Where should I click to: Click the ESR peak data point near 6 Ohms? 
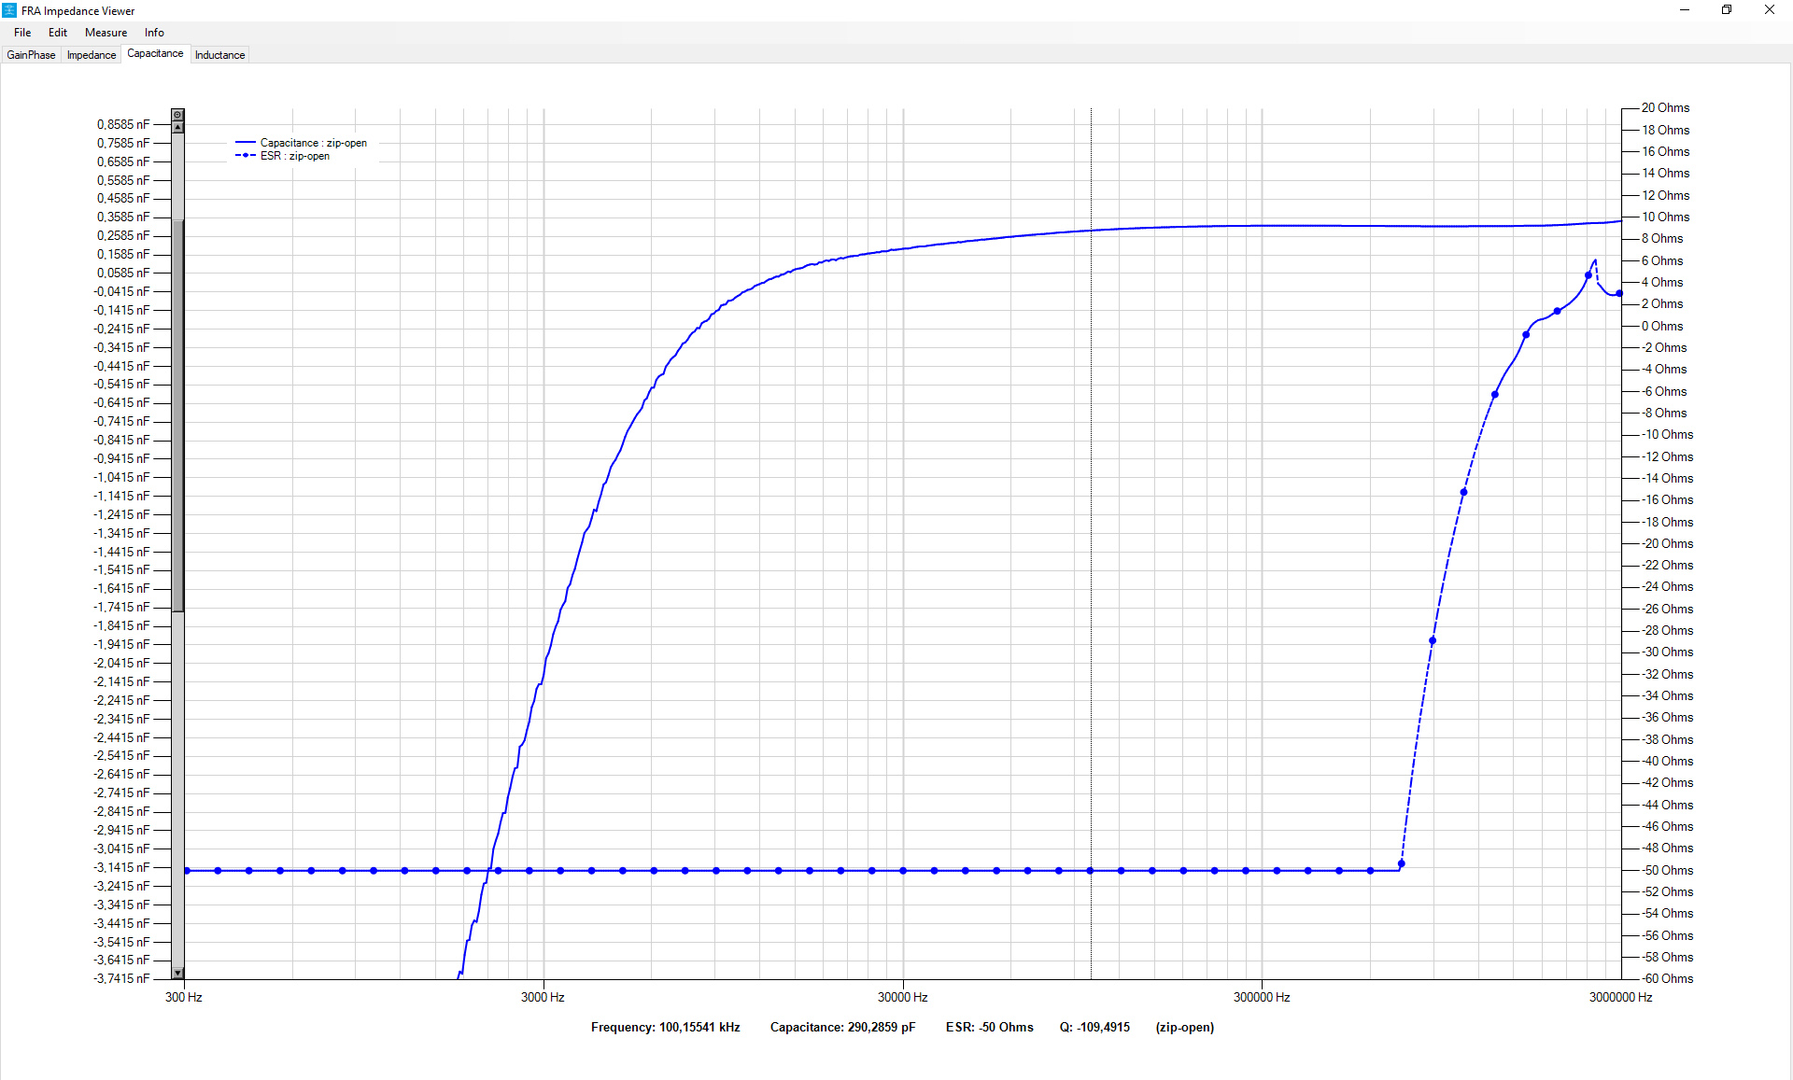click(1588, 275)
